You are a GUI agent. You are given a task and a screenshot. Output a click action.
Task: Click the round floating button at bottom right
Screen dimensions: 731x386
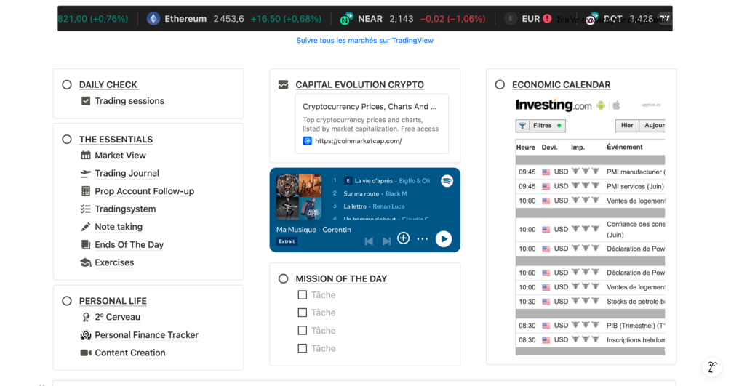click(x=712, y=367)
